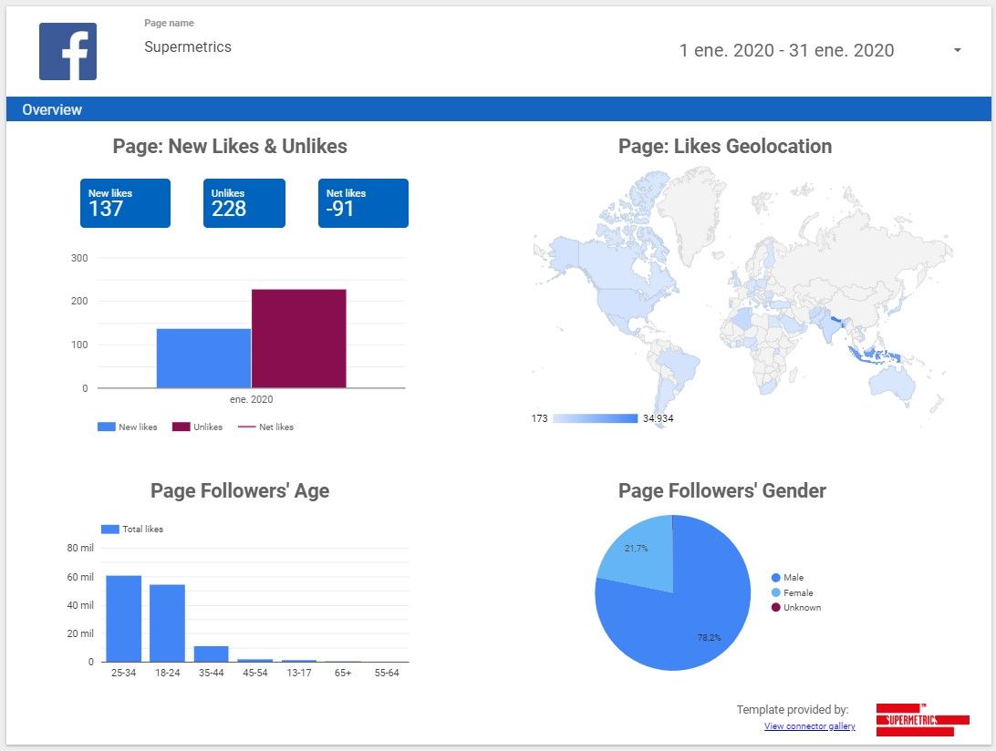
Task: Expand the date picker caret arrow
Action: [x=957, y=50]
